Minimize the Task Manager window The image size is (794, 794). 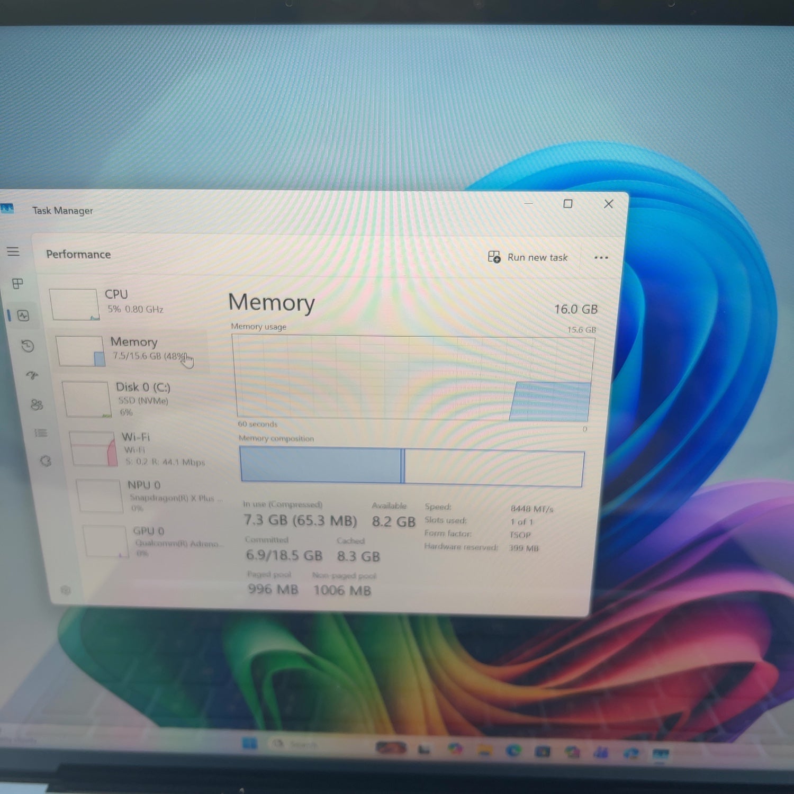pyautogui.click(x=528, y=203)
